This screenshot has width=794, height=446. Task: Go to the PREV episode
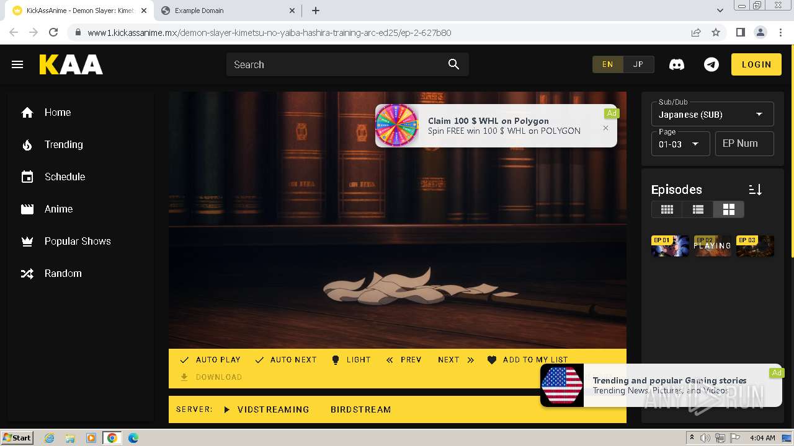coord(403,360)
